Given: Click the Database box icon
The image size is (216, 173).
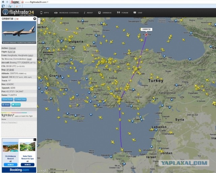Looking at the screenshot, I should coord(99,13).
